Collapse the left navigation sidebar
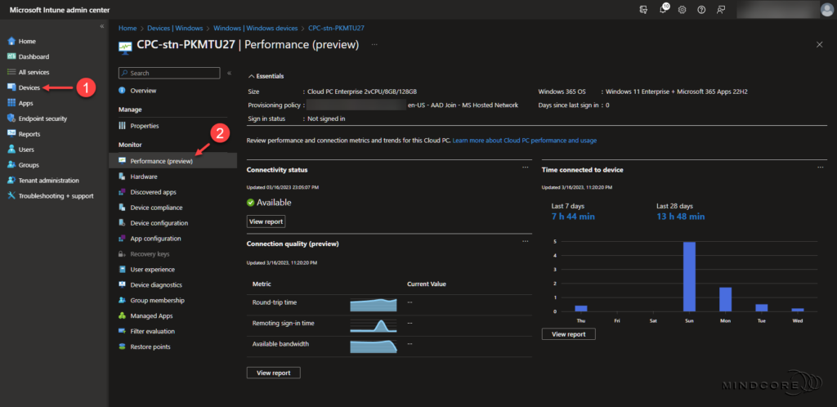The image size is (837, 407). pyautogui.click(x=102, y=26)
